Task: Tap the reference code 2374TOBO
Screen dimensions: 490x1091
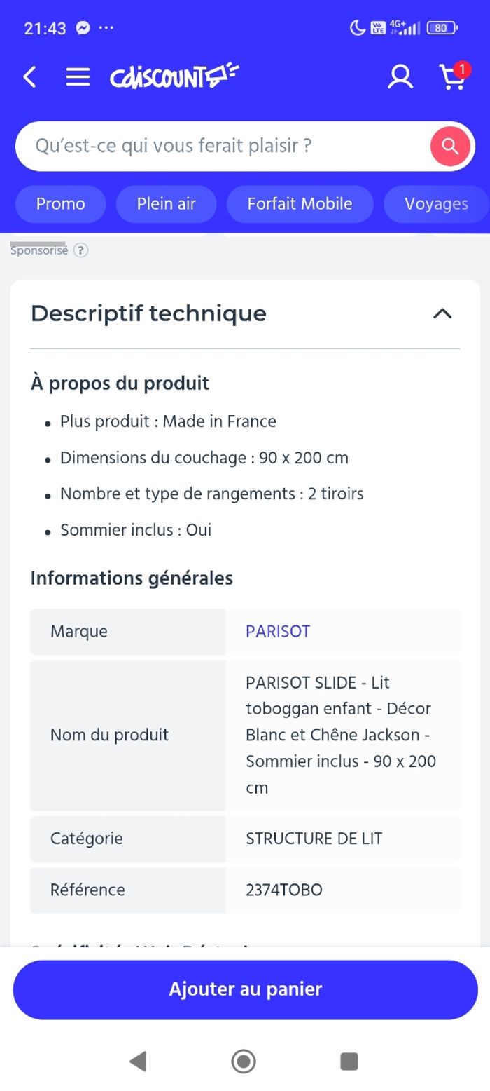Action: (x=284, y=890)
